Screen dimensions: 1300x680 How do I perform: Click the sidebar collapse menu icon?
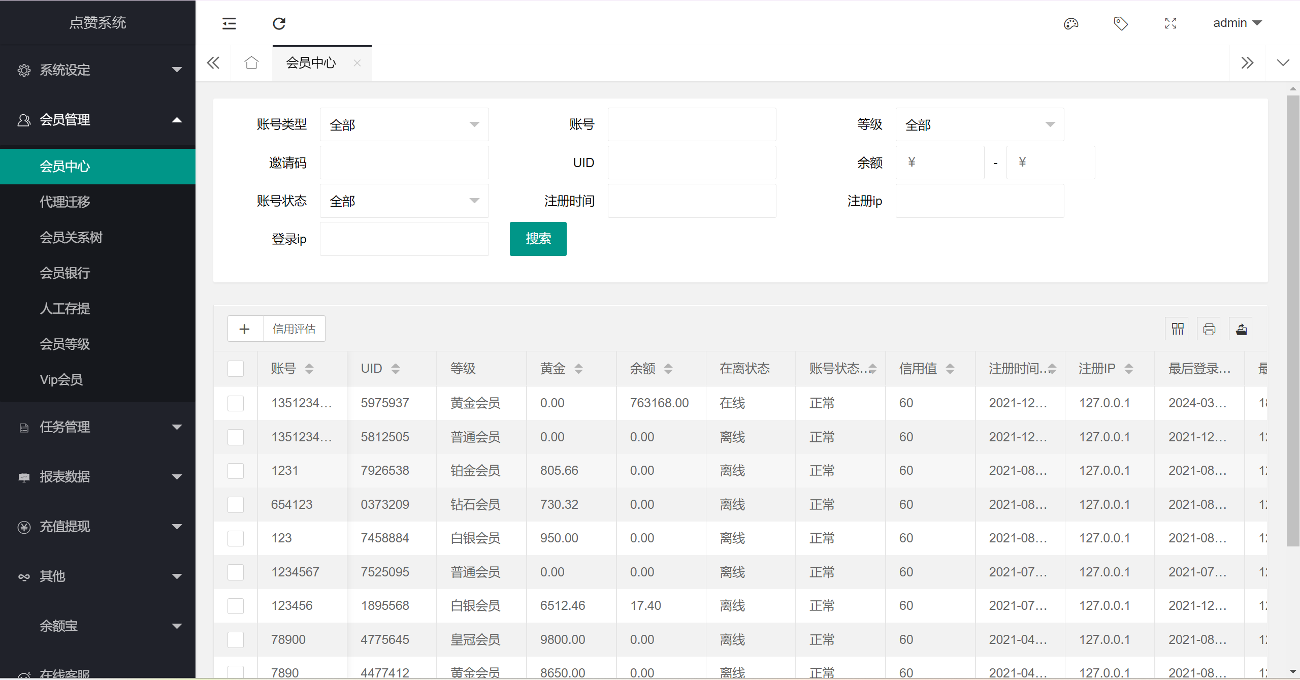(x=229, y=23)
